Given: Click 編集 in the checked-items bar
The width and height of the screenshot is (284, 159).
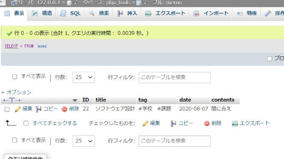Looking at the screenshot, I should (155, 123).
